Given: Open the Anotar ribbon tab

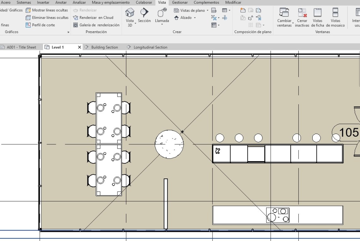Looking at the screenshot, I should point(61,3).
